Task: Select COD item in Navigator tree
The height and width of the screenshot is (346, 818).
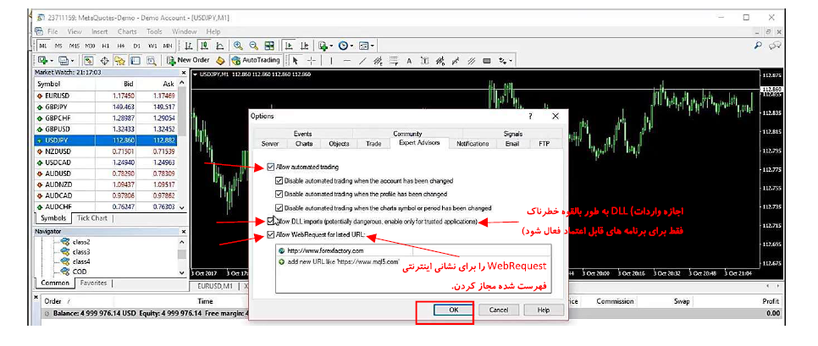Action: (x=80, y=272)
